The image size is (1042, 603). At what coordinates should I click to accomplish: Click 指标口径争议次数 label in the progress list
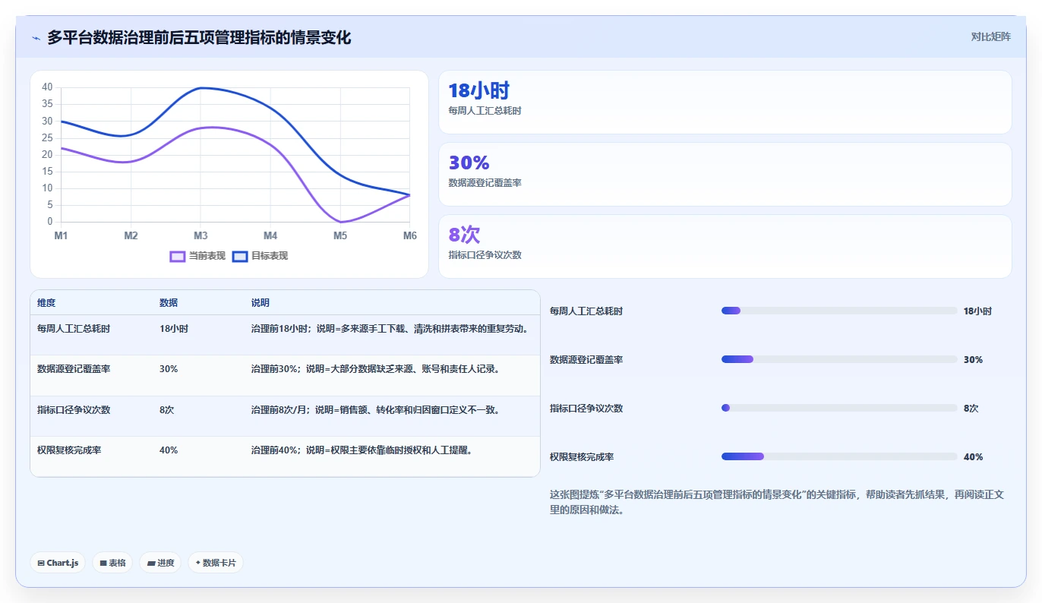point(586,408)
